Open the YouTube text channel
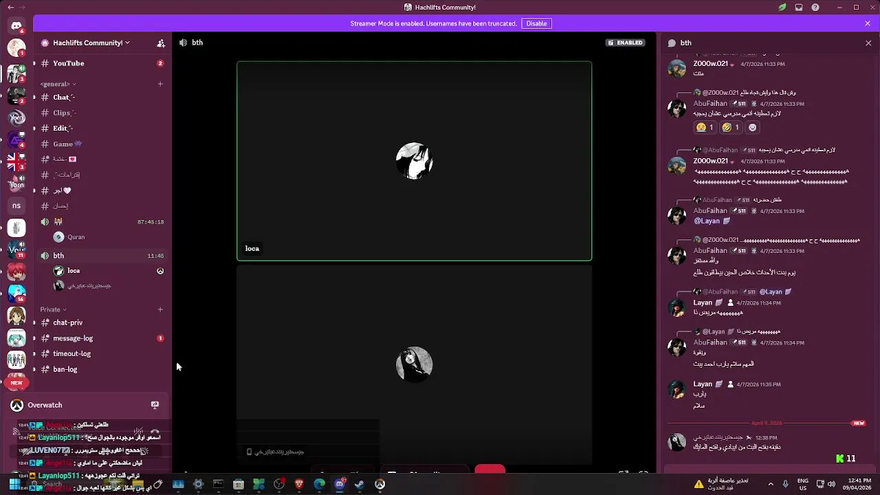The image size is (880, 495). [x=102, y=63]
